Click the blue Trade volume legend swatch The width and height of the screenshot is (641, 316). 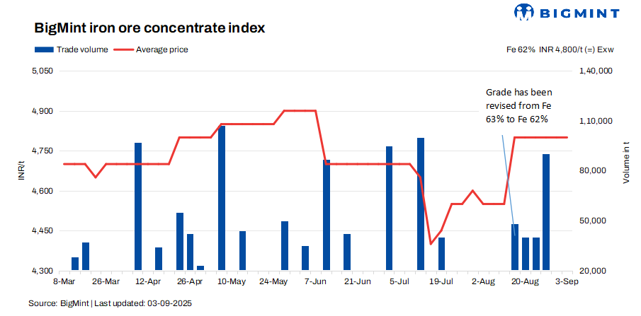(43, 49)
